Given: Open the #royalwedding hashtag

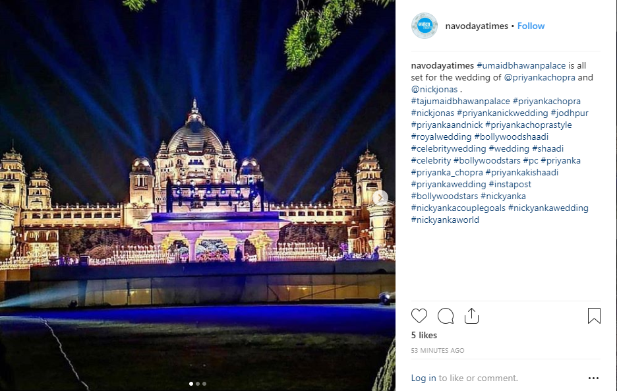Looking at the screenshot, I should click(441, 136).
